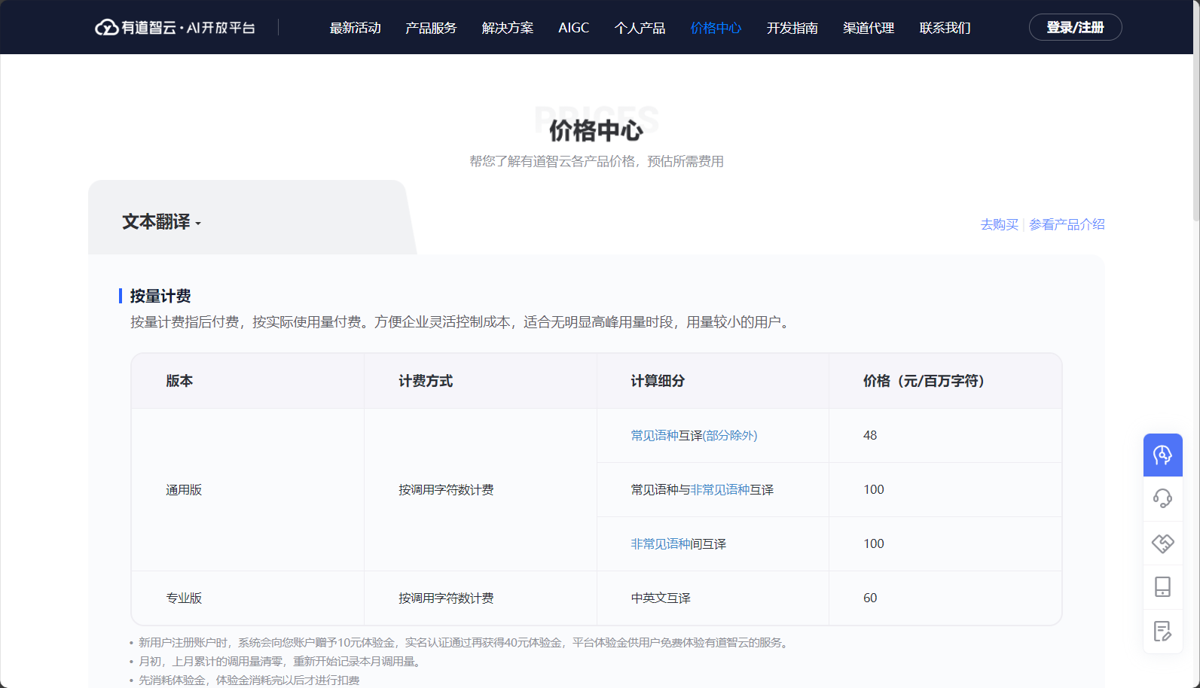Screen dimensions: 1200x688
Task: Open the headset customer service icon
Action: (1162, 498)
